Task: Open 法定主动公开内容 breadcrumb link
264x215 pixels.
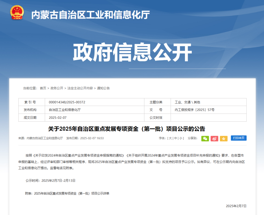Action: pyautogui.click(x=80, y=88)
